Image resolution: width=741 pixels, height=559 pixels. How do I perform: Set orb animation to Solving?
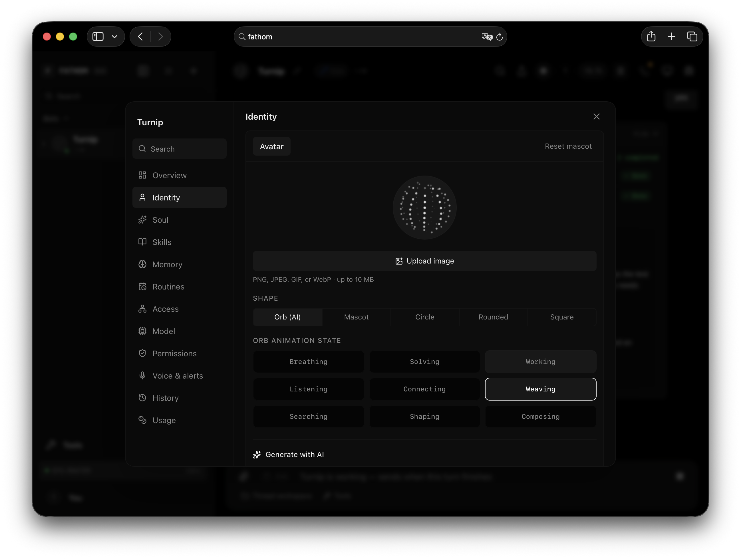click(x=424, y=362)
